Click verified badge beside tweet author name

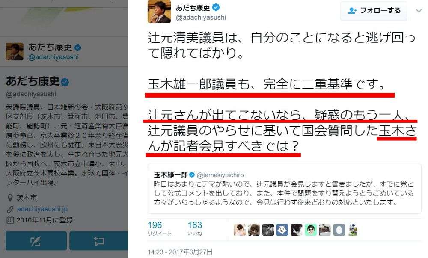click(216, 7)
